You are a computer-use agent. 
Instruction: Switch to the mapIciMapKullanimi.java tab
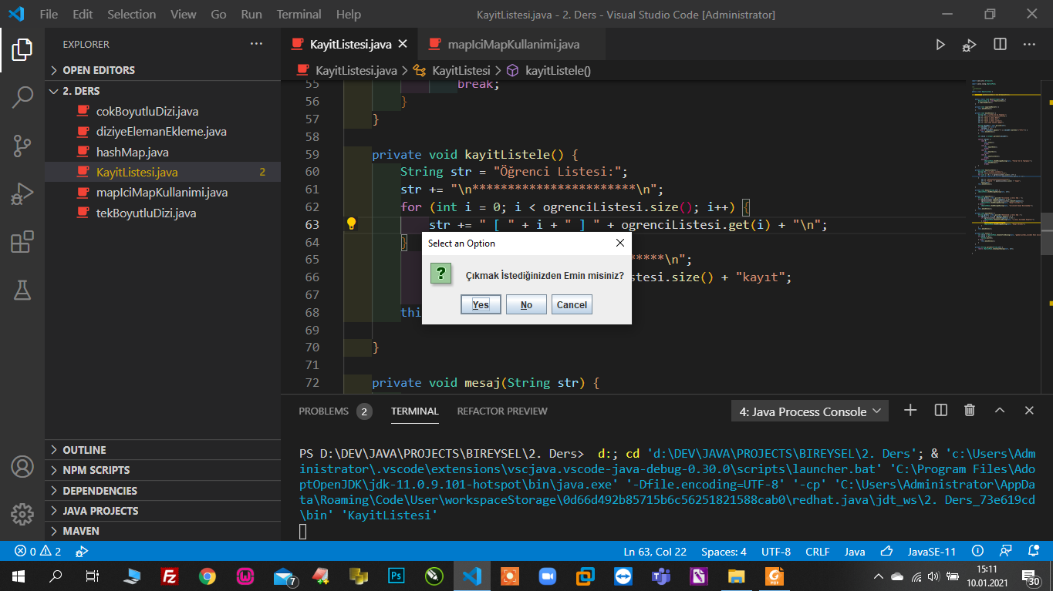point(513,45)
